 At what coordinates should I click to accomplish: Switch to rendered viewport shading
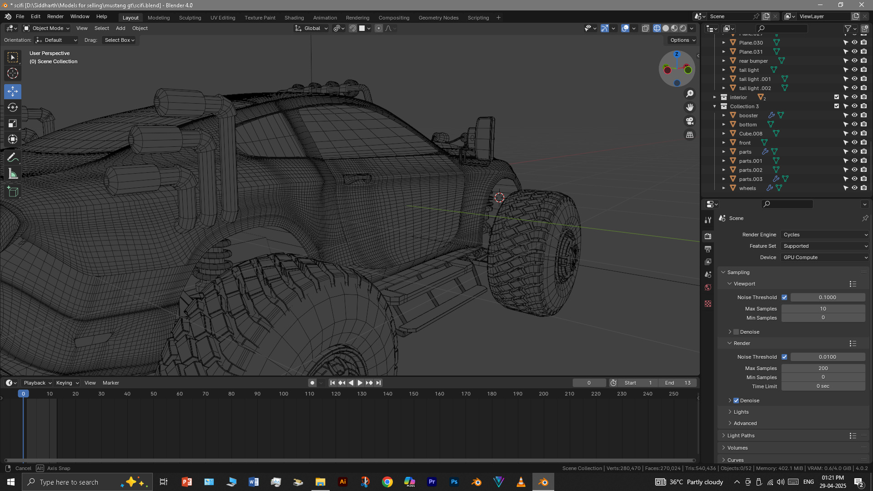click(683, 28)
